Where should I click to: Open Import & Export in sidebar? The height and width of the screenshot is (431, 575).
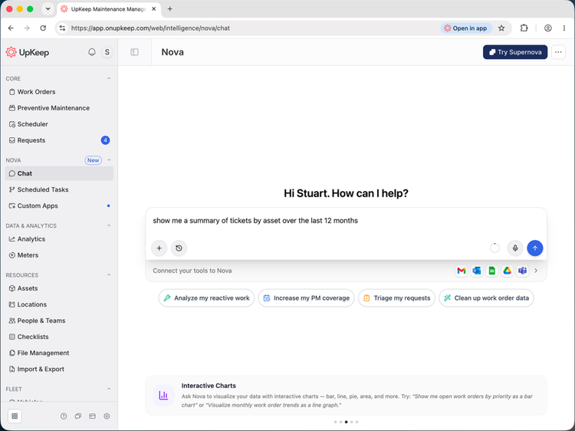pos(59,369)
